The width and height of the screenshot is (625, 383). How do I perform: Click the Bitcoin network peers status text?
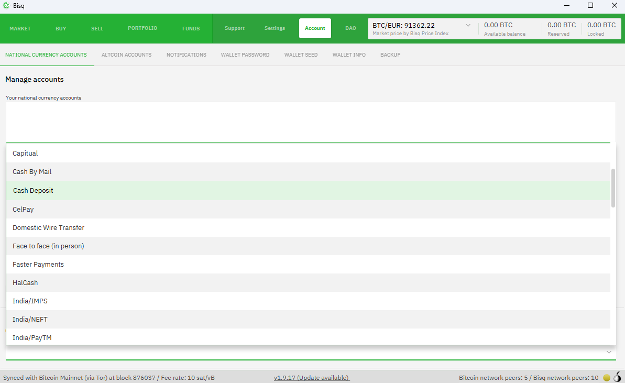coord(529,377)
